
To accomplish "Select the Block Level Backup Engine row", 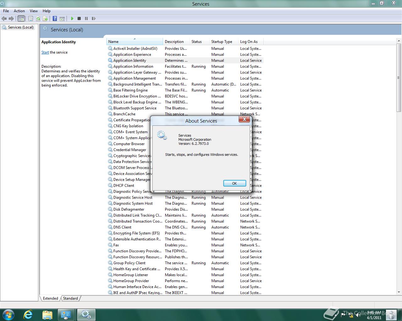I will pyautogui.click(x=185, y=102).
